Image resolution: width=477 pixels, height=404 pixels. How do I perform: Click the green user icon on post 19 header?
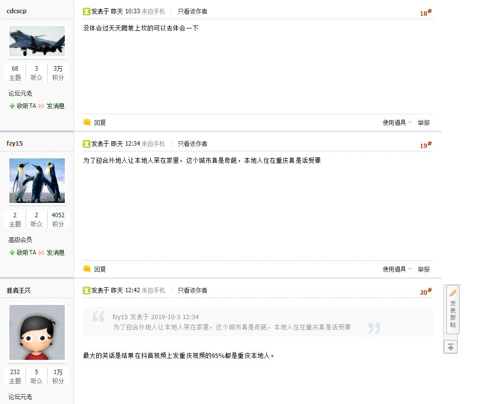tap(86, 144)
